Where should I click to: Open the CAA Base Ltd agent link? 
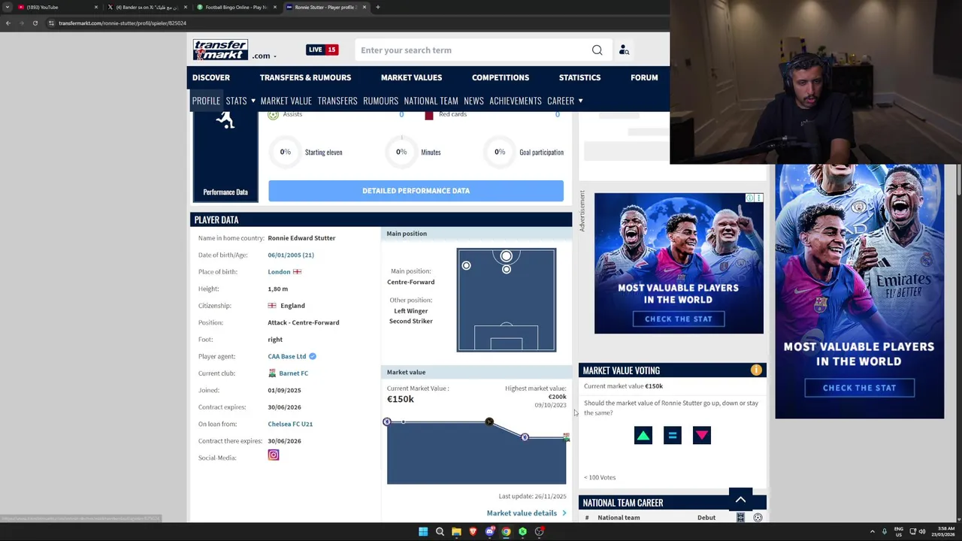tap(287, 356)
